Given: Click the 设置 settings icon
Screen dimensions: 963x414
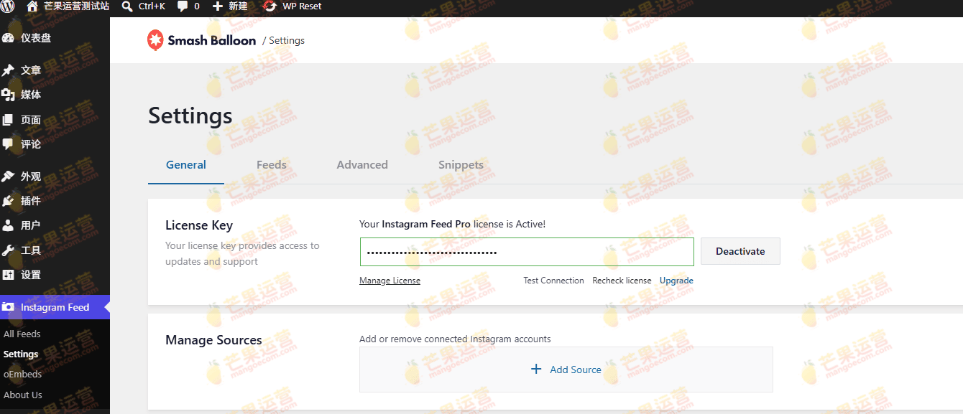Looking at the screenshot, I should [8, 275].
